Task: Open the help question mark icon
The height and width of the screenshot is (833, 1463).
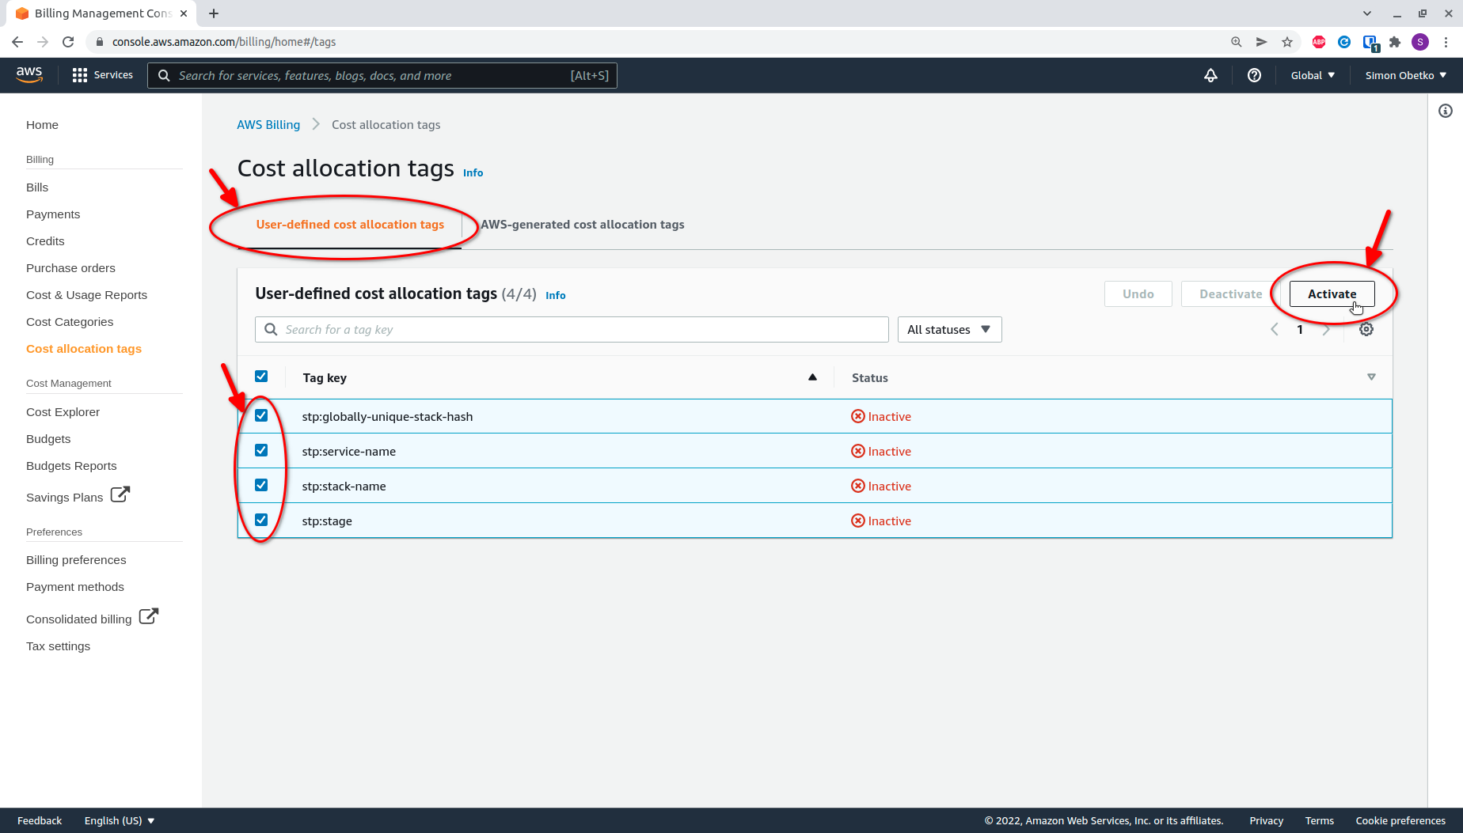Action: click(x=1254, y=75)
